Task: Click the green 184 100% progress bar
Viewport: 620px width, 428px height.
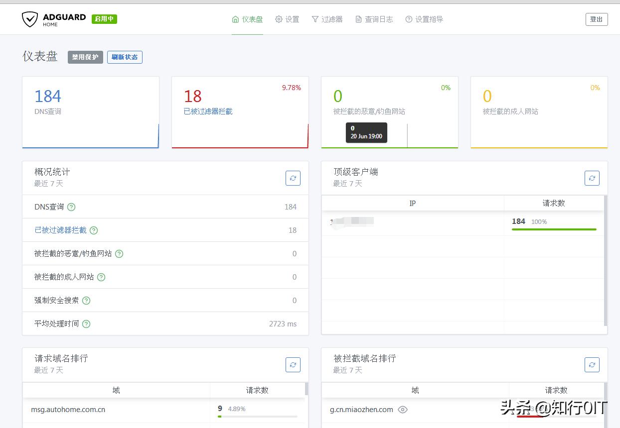Action: 554,229
